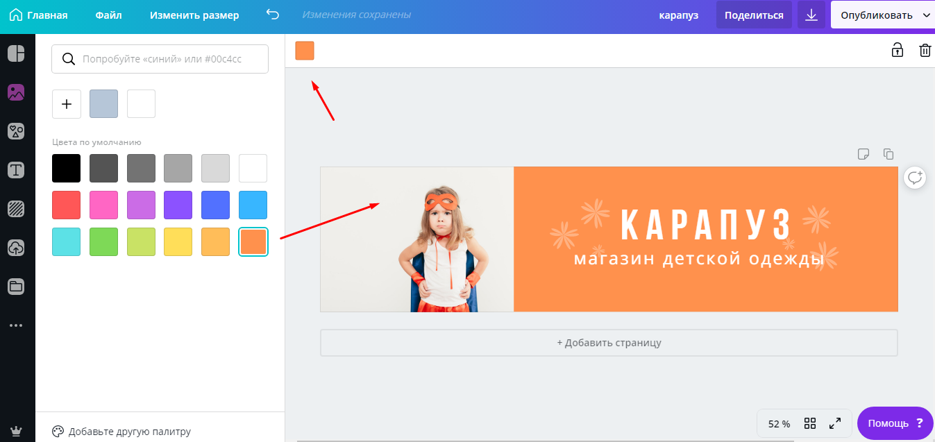935x442 pixels.
Task: Click the duplicate page icon
Action: pyautogui.click(x=888, y=153)
